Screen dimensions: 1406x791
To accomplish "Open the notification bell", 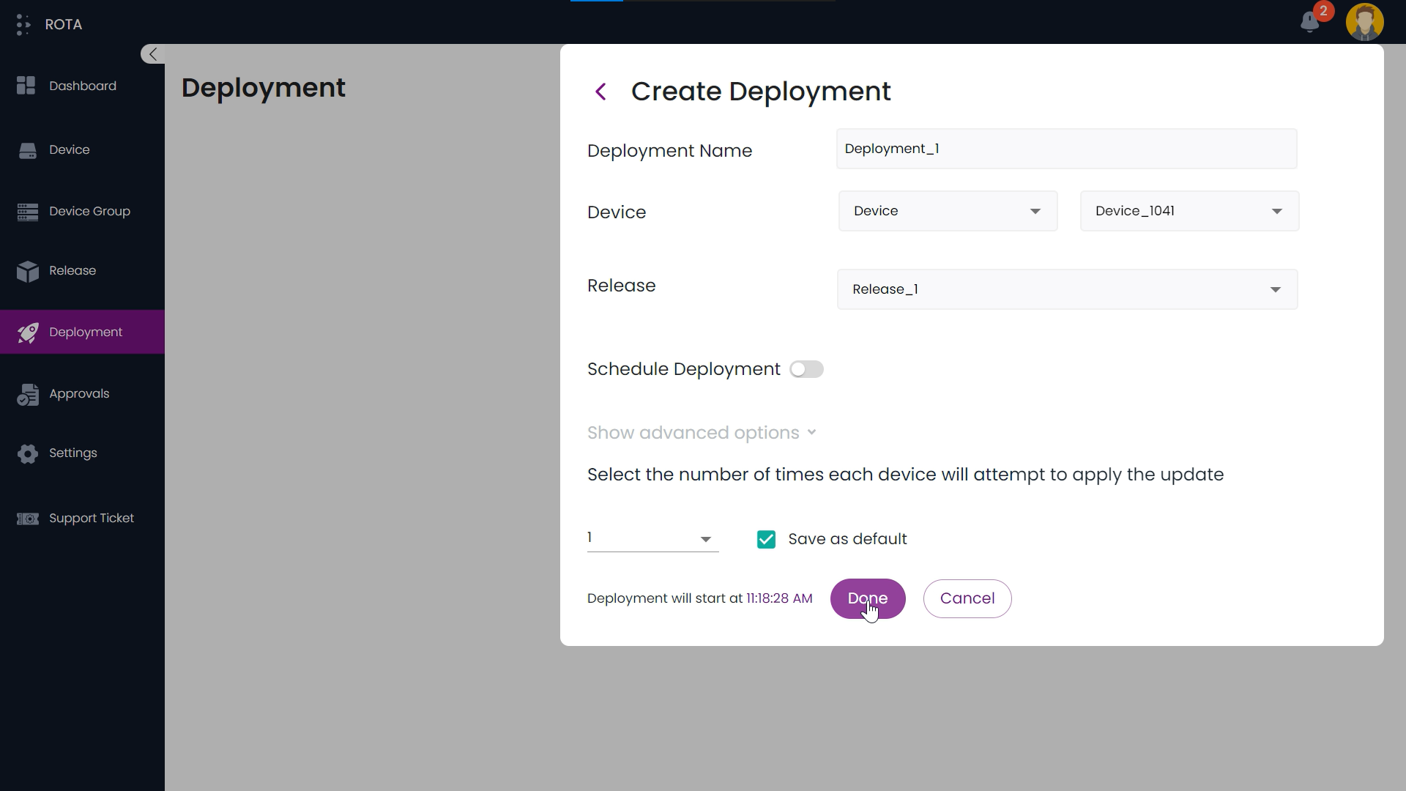I will click(x=1310, y=22).
